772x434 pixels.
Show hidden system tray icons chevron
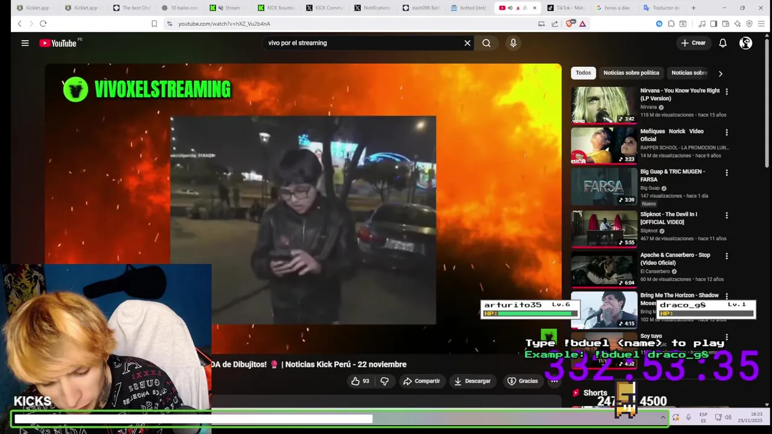point(663,417)
